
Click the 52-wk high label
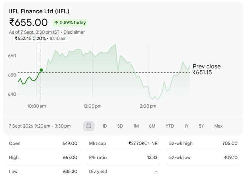coord(181,143)
